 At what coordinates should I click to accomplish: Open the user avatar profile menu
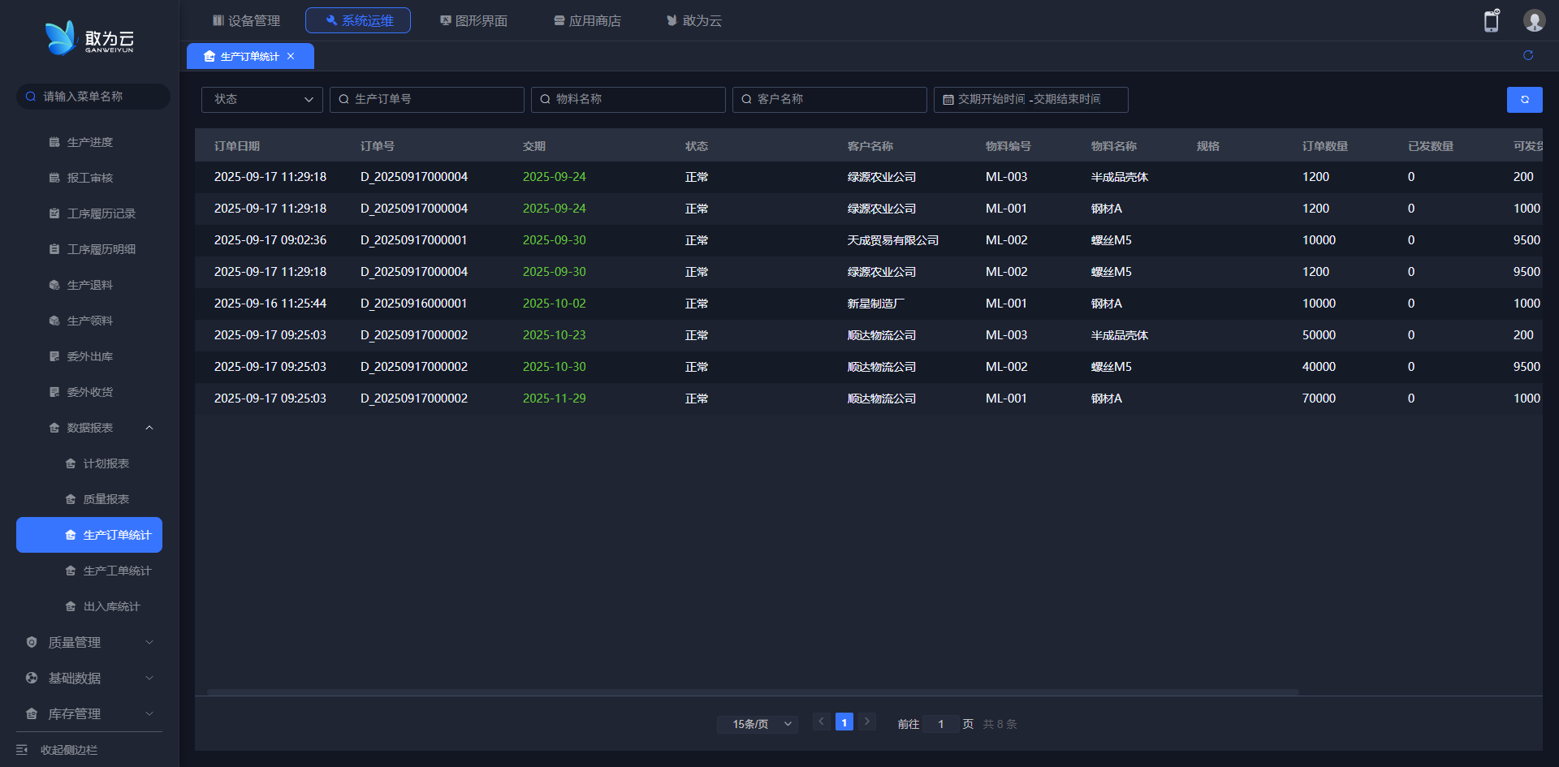coord(1534,21)
